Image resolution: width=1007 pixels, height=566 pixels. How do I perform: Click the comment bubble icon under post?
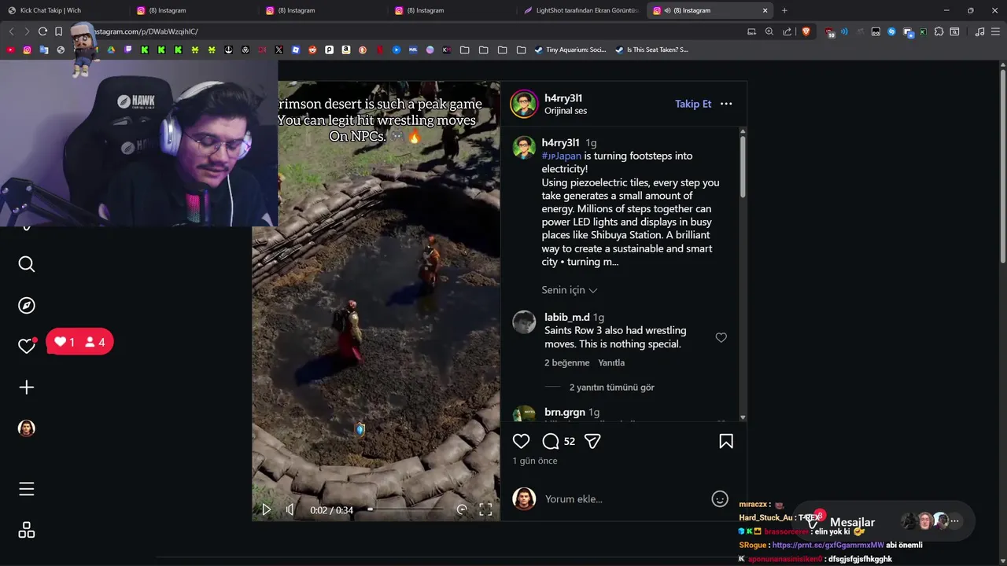551,441
